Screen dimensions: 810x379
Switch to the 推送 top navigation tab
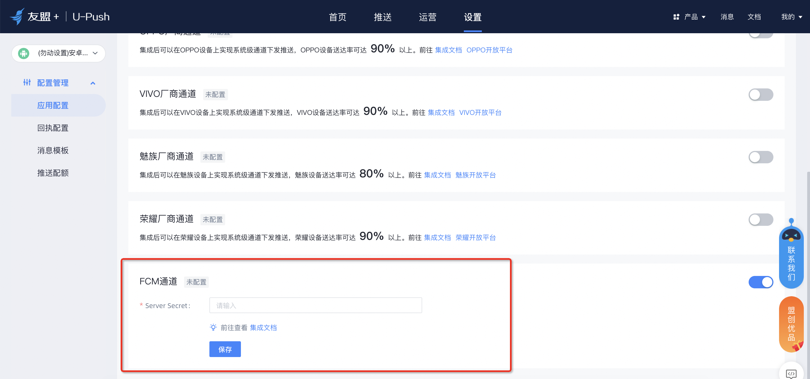[x=382, y=17]
